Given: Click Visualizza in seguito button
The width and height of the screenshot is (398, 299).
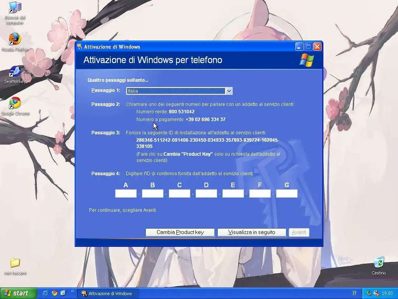Looking at the screenshot, I should 252,232.
